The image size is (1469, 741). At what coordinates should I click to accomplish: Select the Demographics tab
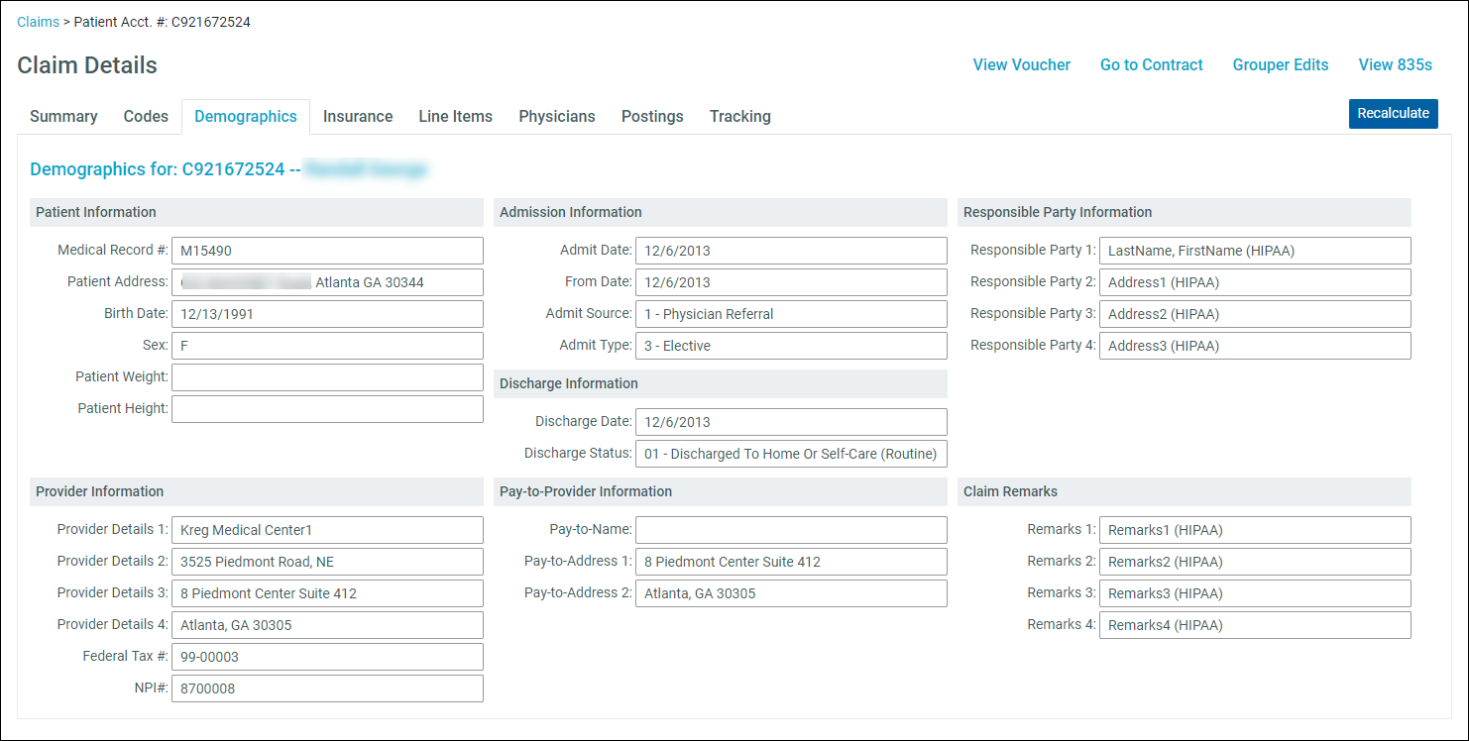(x=246, y=116)
